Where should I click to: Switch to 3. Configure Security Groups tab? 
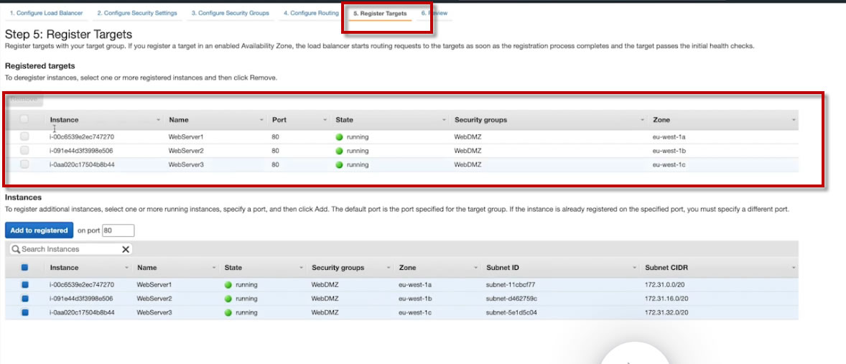pos(230,13)
